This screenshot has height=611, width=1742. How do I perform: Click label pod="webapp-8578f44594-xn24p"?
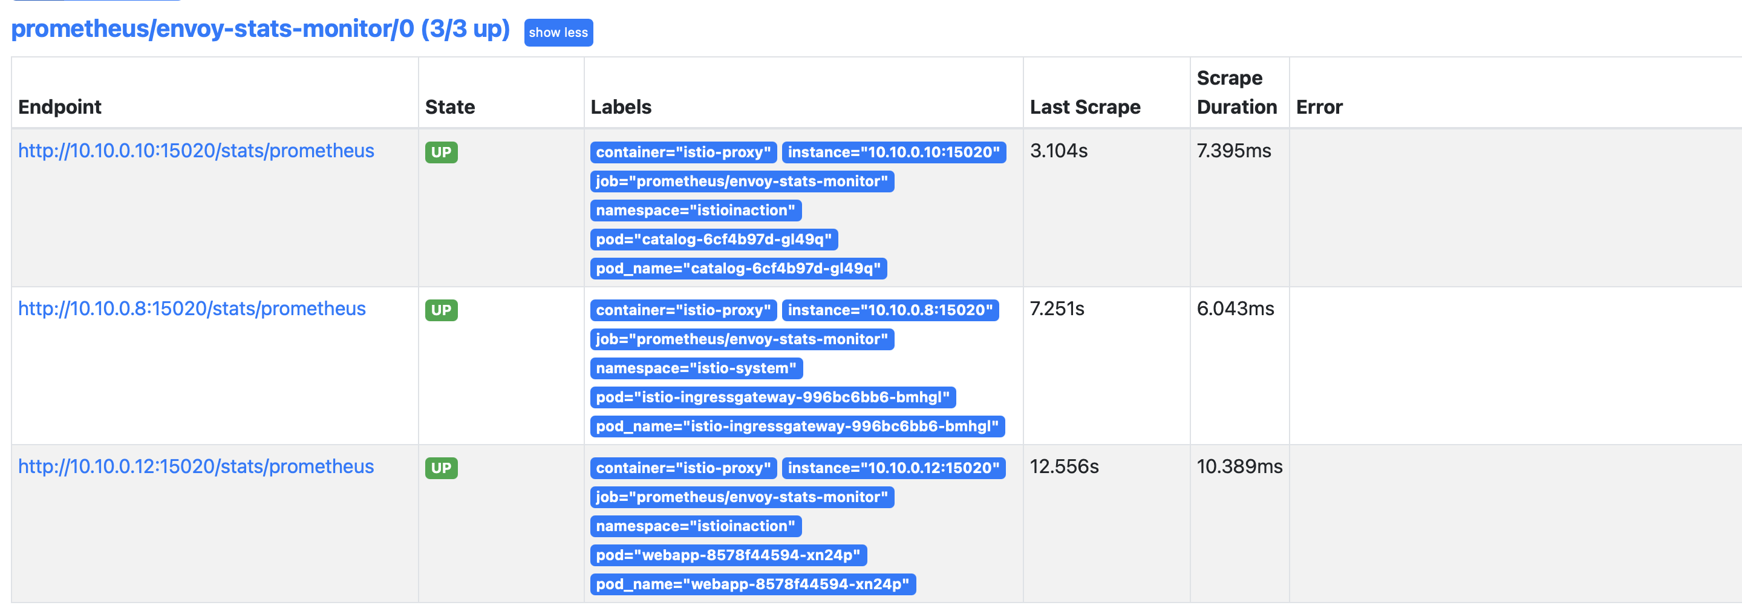tap(728, 555)
